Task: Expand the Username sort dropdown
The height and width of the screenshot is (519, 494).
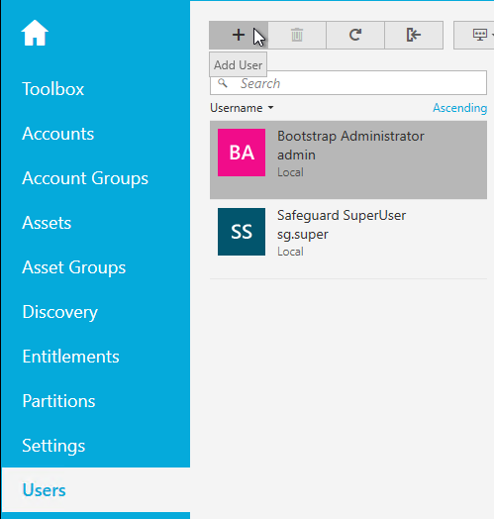Action: pyautogui.click(x=242, y=108)
